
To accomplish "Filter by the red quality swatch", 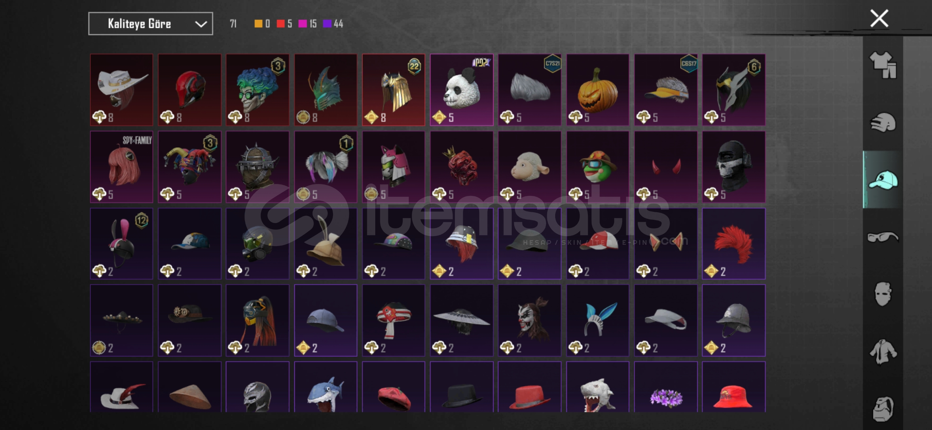I will pyautogui.click(x=281, y=24).
